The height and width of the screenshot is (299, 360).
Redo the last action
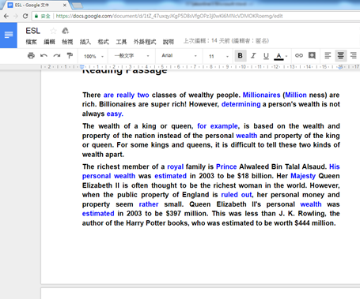[x=57, y=56]
